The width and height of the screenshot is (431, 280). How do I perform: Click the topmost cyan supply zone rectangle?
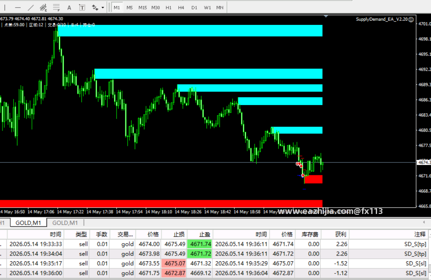[190, 31]
